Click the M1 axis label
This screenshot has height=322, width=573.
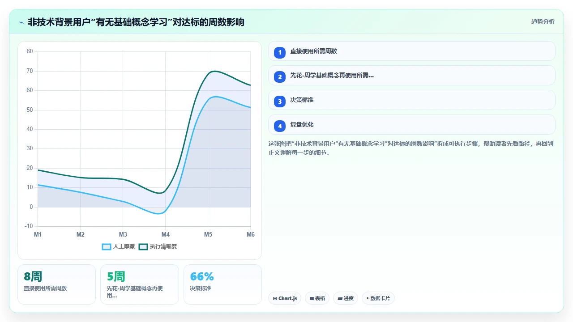coord(38,235)
